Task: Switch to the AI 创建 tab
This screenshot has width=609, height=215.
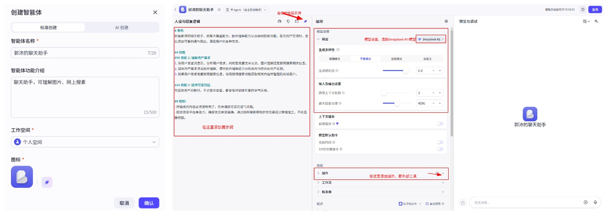Action: (121, 27)
